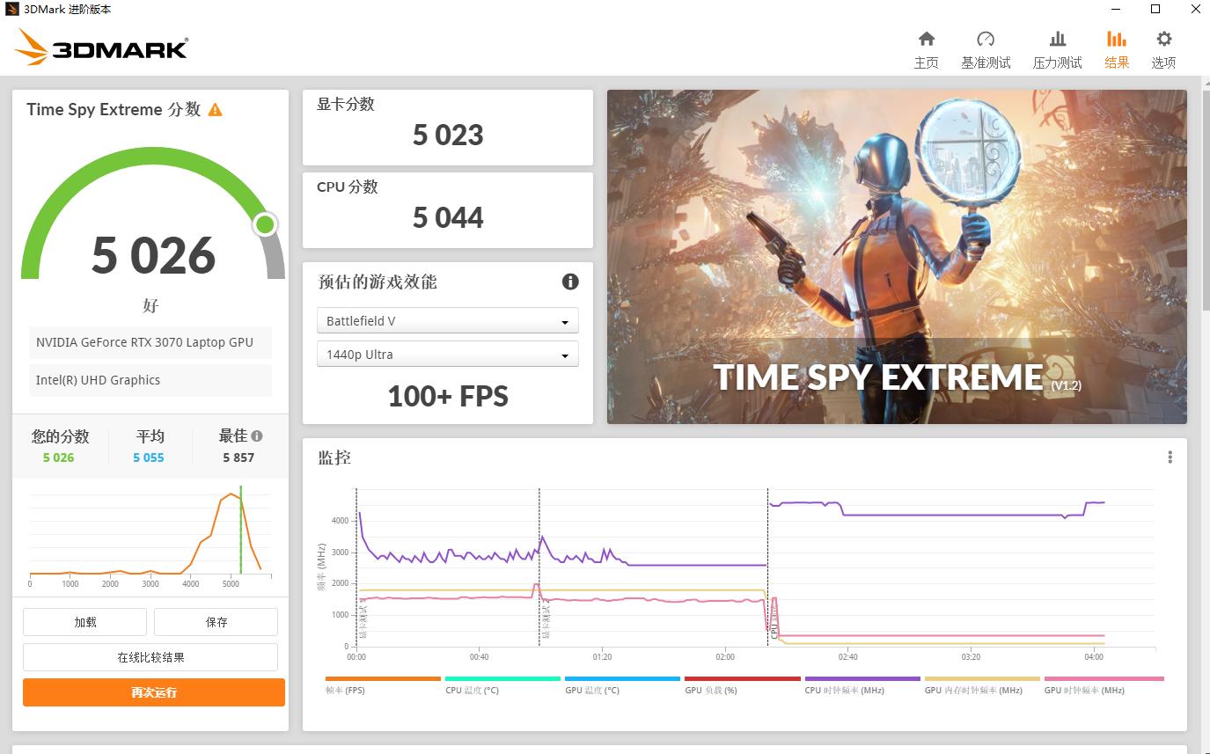Toggle the GPU 负载 series in the chart legend

point(711,690)
